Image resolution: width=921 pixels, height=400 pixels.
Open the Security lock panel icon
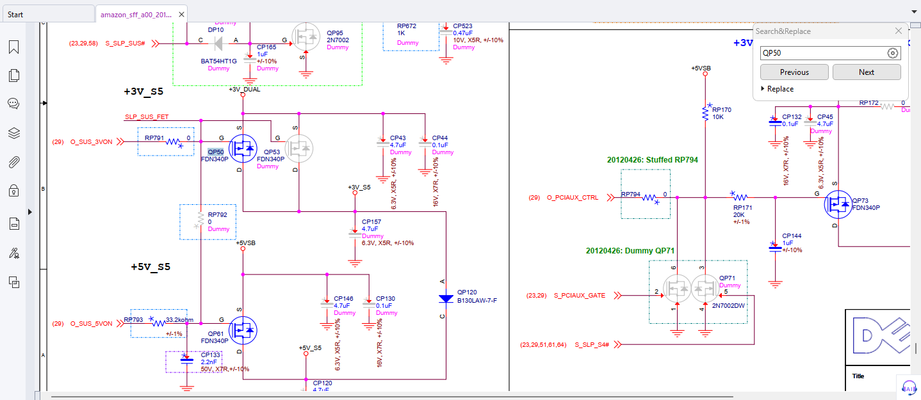click(x=13, y=191)
